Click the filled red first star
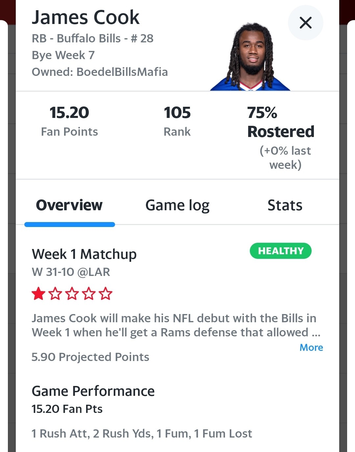This screenshot has height=452, width=355. (x=38, y=293)
